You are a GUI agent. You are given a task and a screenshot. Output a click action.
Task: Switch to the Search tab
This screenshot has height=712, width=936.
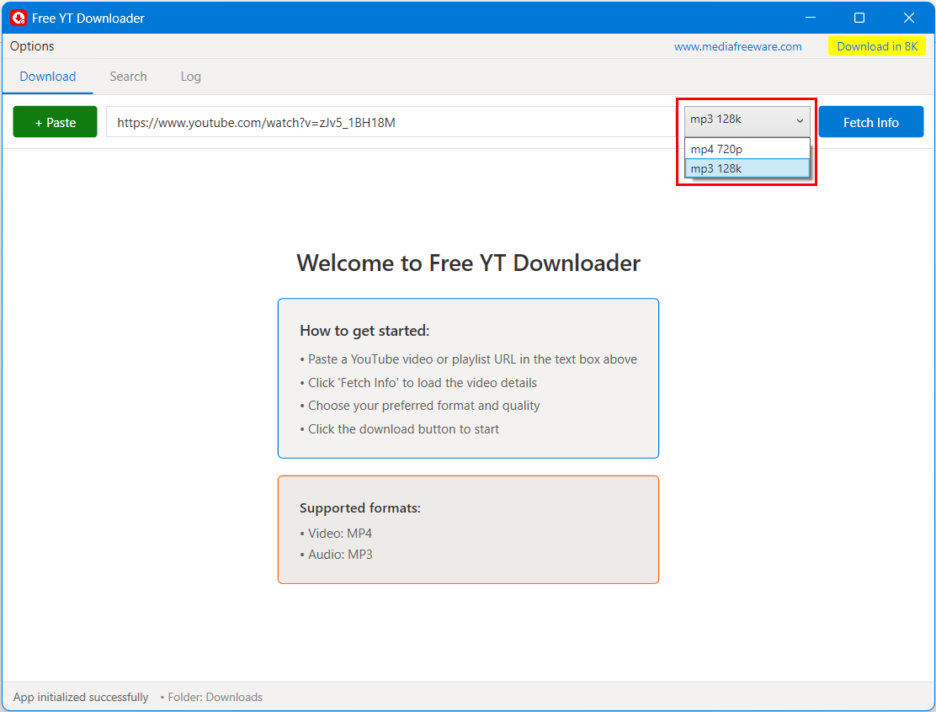[128, 76]
